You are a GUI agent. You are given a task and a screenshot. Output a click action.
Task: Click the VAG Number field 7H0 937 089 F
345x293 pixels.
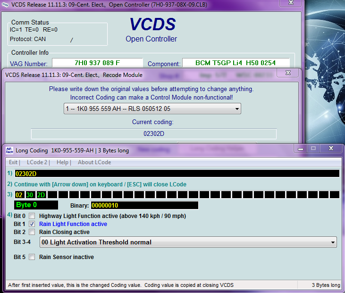98,63
